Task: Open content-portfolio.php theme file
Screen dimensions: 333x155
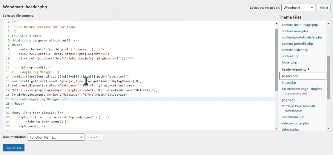Action: click(x=297, y=44)
